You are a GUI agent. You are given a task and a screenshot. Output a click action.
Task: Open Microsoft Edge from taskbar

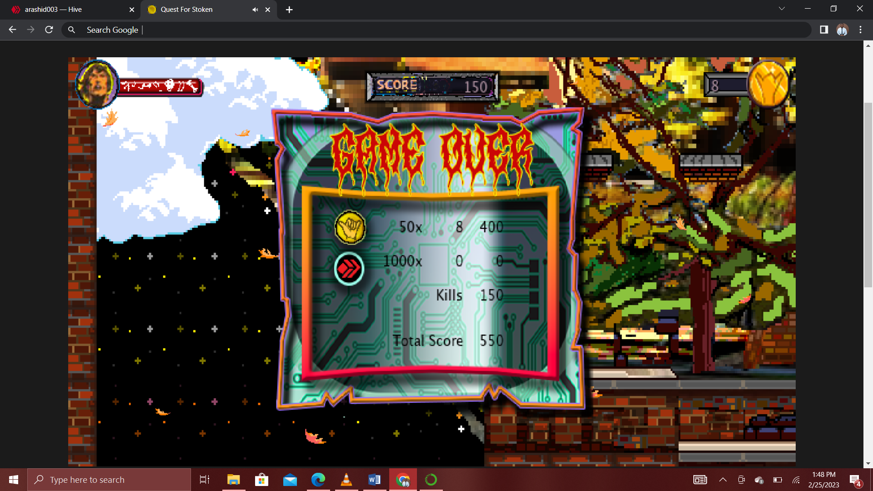318,480
